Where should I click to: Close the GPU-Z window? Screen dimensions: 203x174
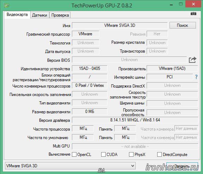(x=193, y=4)
